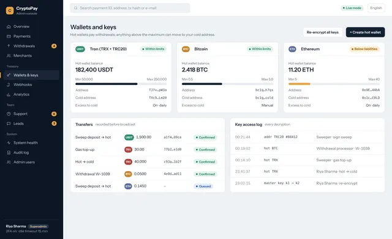Click key log timestamp 00:19:02
This screenshot has width=392, height=239.
243,149
